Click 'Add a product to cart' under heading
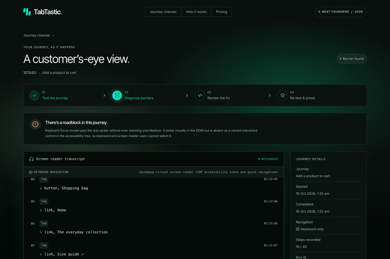This screenshot has width=390, height=259. point(59,73)
